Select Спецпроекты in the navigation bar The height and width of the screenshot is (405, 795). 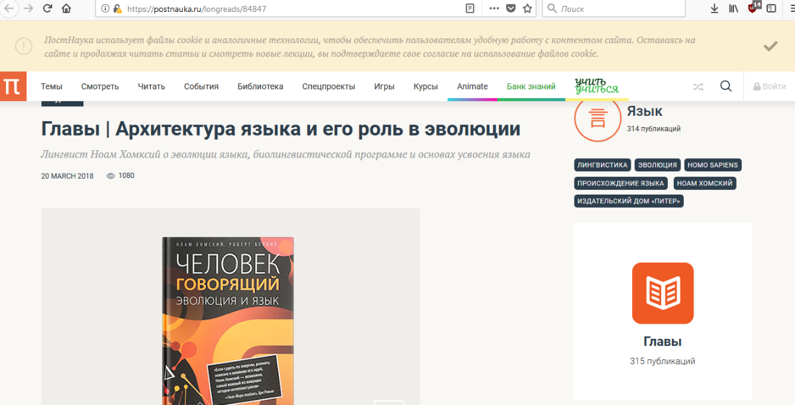(328, 87)
